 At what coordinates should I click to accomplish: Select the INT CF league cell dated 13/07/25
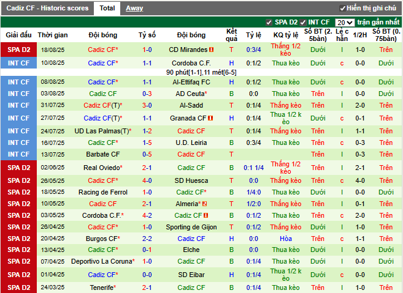click(x=19, y=154)
